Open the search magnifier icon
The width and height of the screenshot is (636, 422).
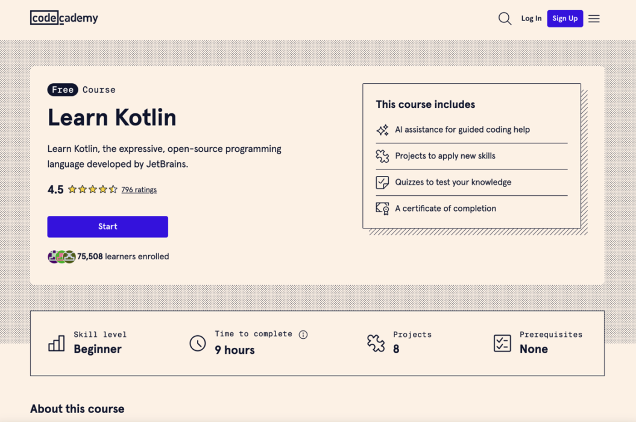click(x=505, y=18)
